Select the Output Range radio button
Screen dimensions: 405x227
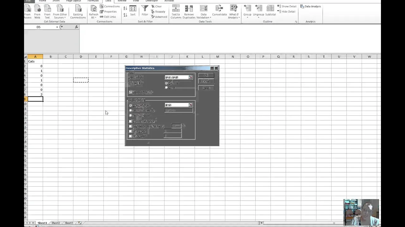click(130, 105)
